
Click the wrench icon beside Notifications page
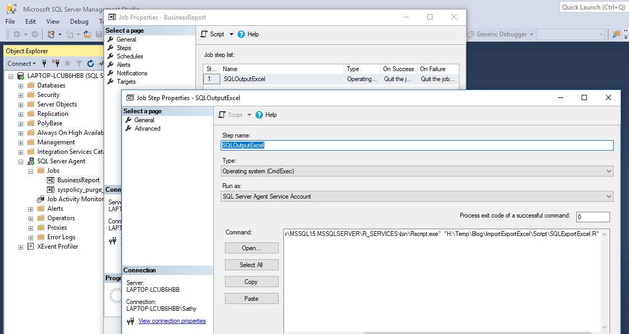[x=111, y=73]
